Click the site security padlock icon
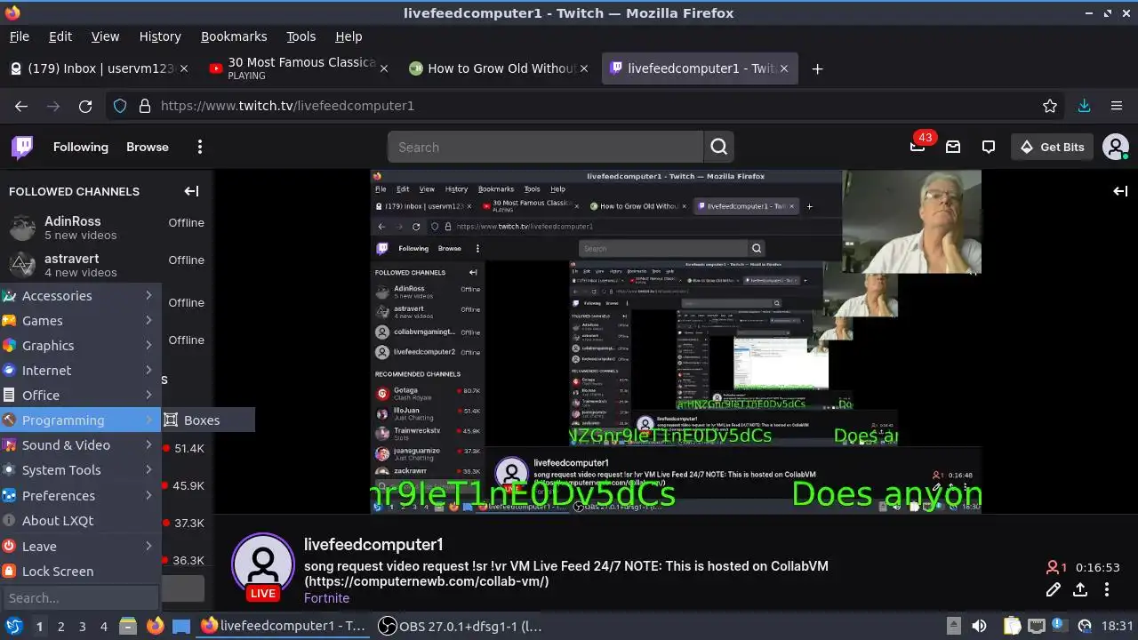 145,106
